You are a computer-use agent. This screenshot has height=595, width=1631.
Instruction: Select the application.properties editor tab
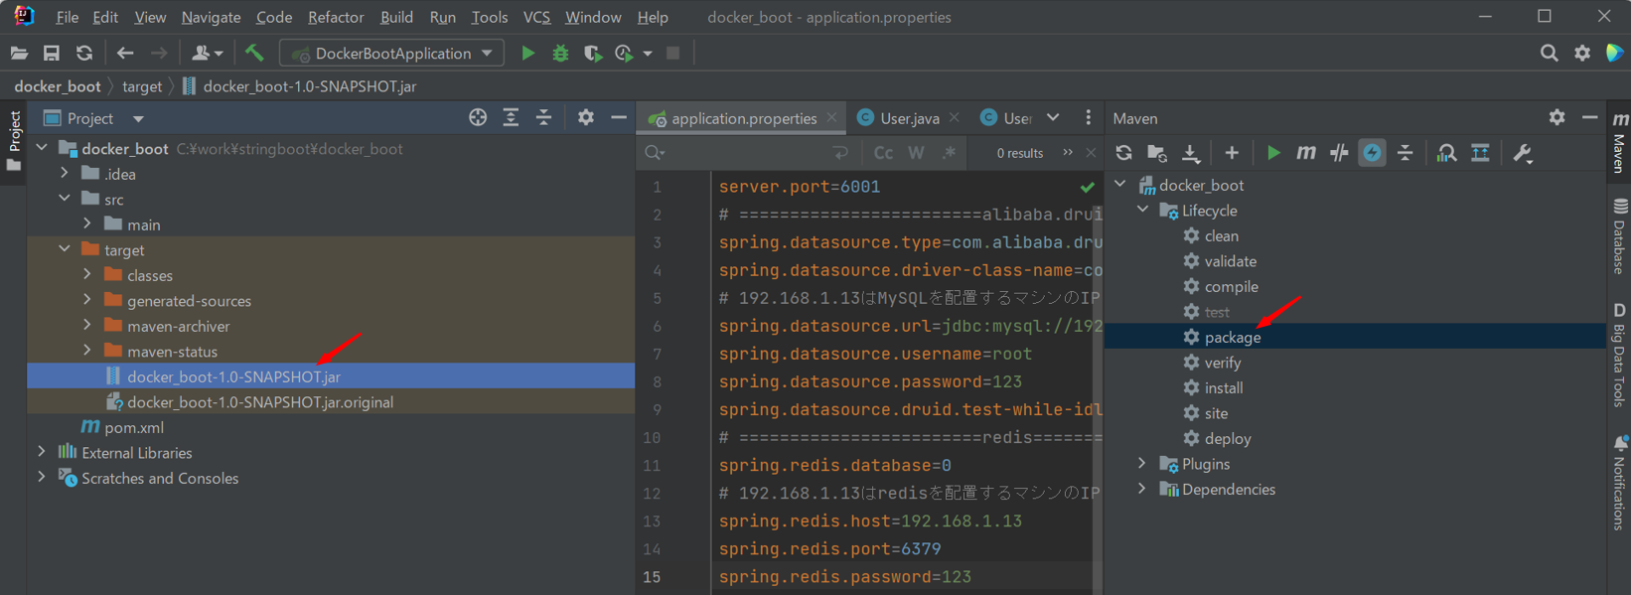[x=743, y=118]
